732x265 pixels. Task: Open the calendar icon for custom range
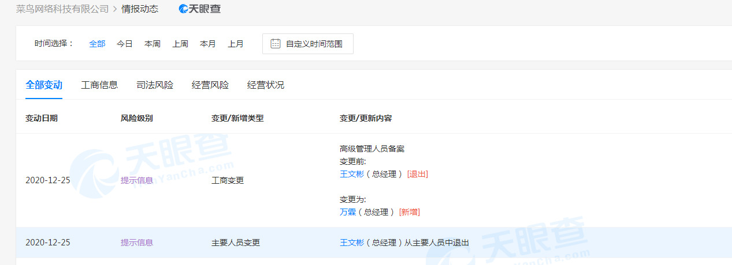tap(276, 44)
